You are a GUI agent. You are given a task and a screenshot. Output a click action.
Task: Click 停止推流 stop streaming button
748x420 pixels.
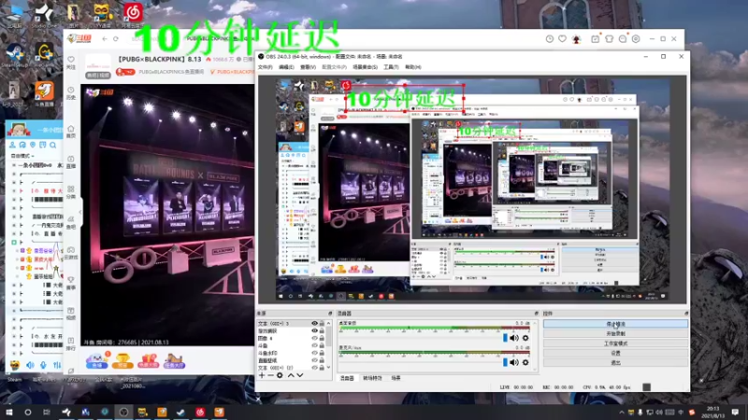pos(615,324)
